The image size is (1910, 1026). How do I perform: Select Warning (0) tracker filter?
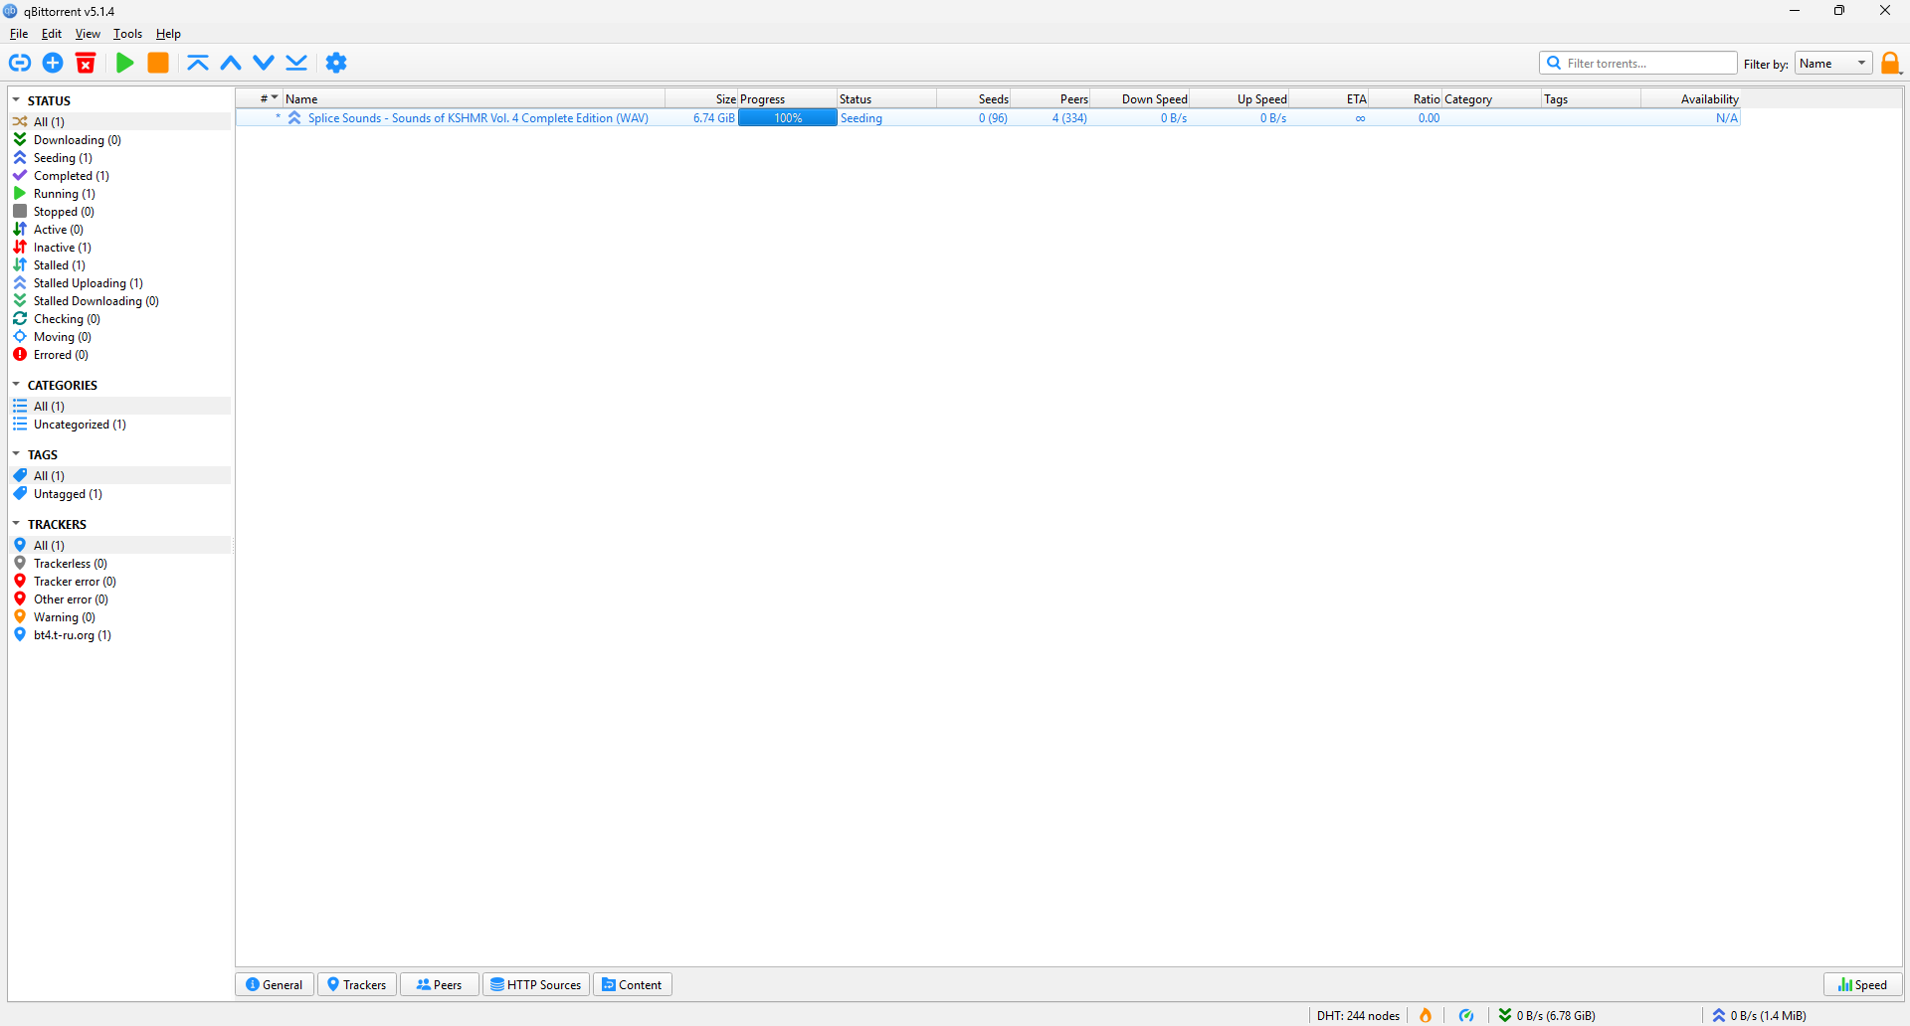point(65,617)
